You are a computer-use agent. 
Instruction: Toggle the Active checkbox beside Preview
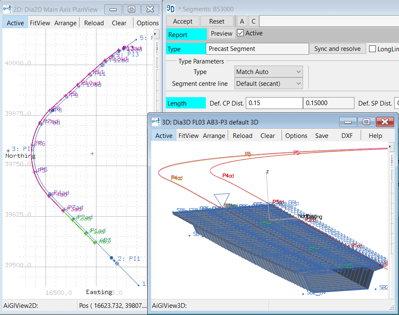tap(240, 33)
